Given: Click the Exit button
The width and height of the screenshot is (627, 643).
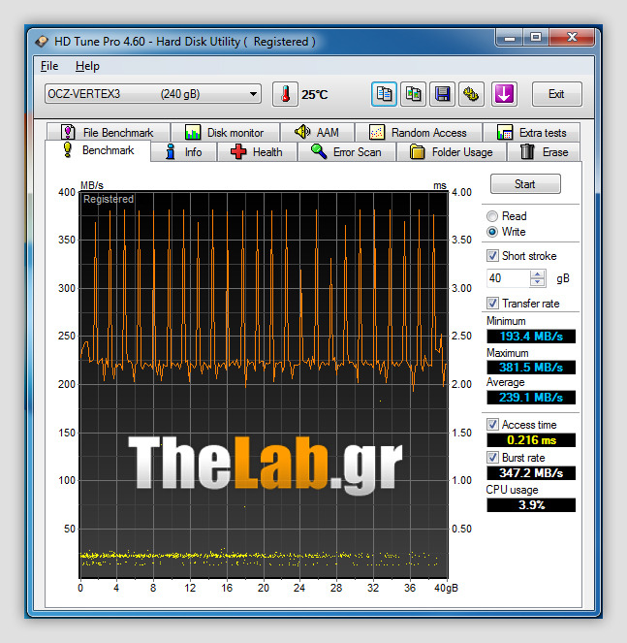Looking at the screenshot, I should coord(557,94).
